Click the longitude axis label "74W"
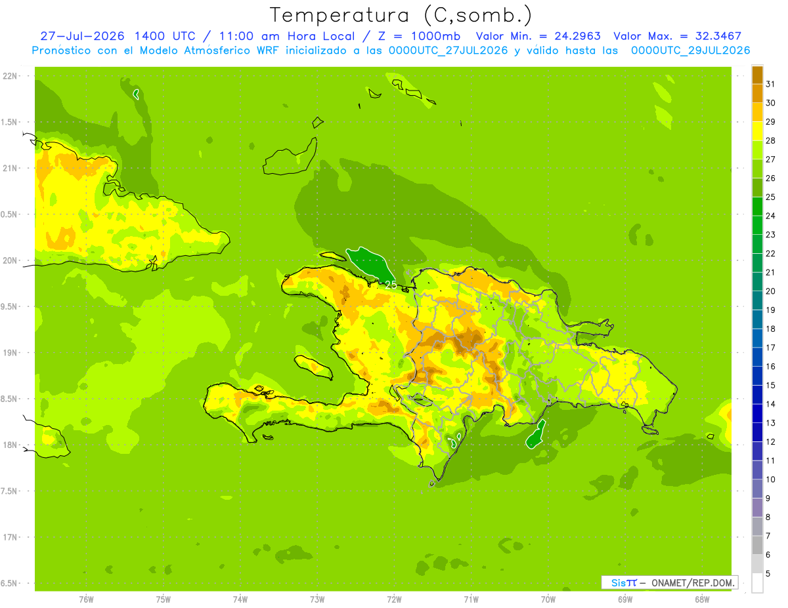This screenshot has width=788, height=608. point(240,599)
